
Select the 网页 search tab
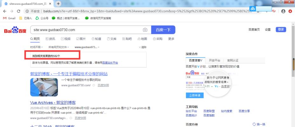(35, 39)
